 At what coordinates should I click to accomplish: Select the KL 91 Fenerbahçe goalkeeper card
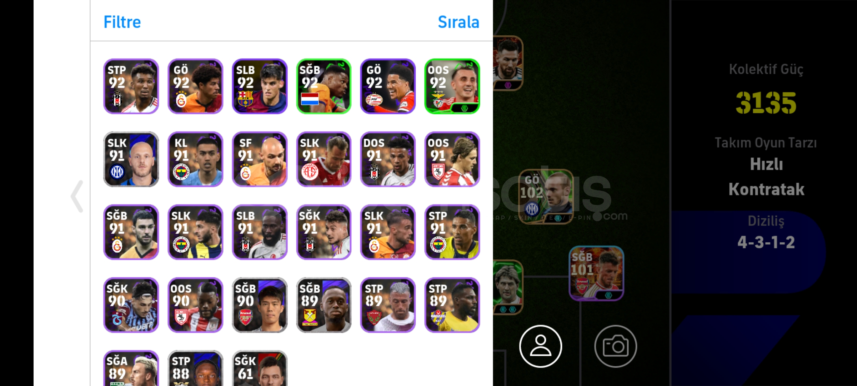(195, 159)
